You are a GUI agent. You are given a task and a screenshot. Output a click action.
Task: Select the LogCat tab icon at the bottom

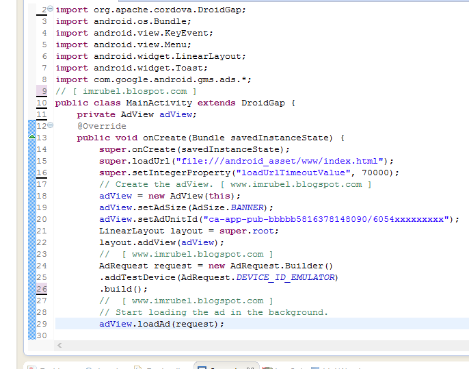tap(267, 368)
